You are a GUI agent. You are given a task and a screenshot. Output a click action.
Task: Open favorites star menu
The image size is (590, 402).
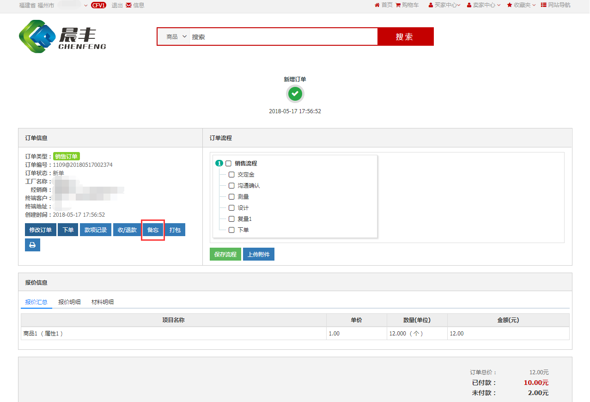[510, 5]
